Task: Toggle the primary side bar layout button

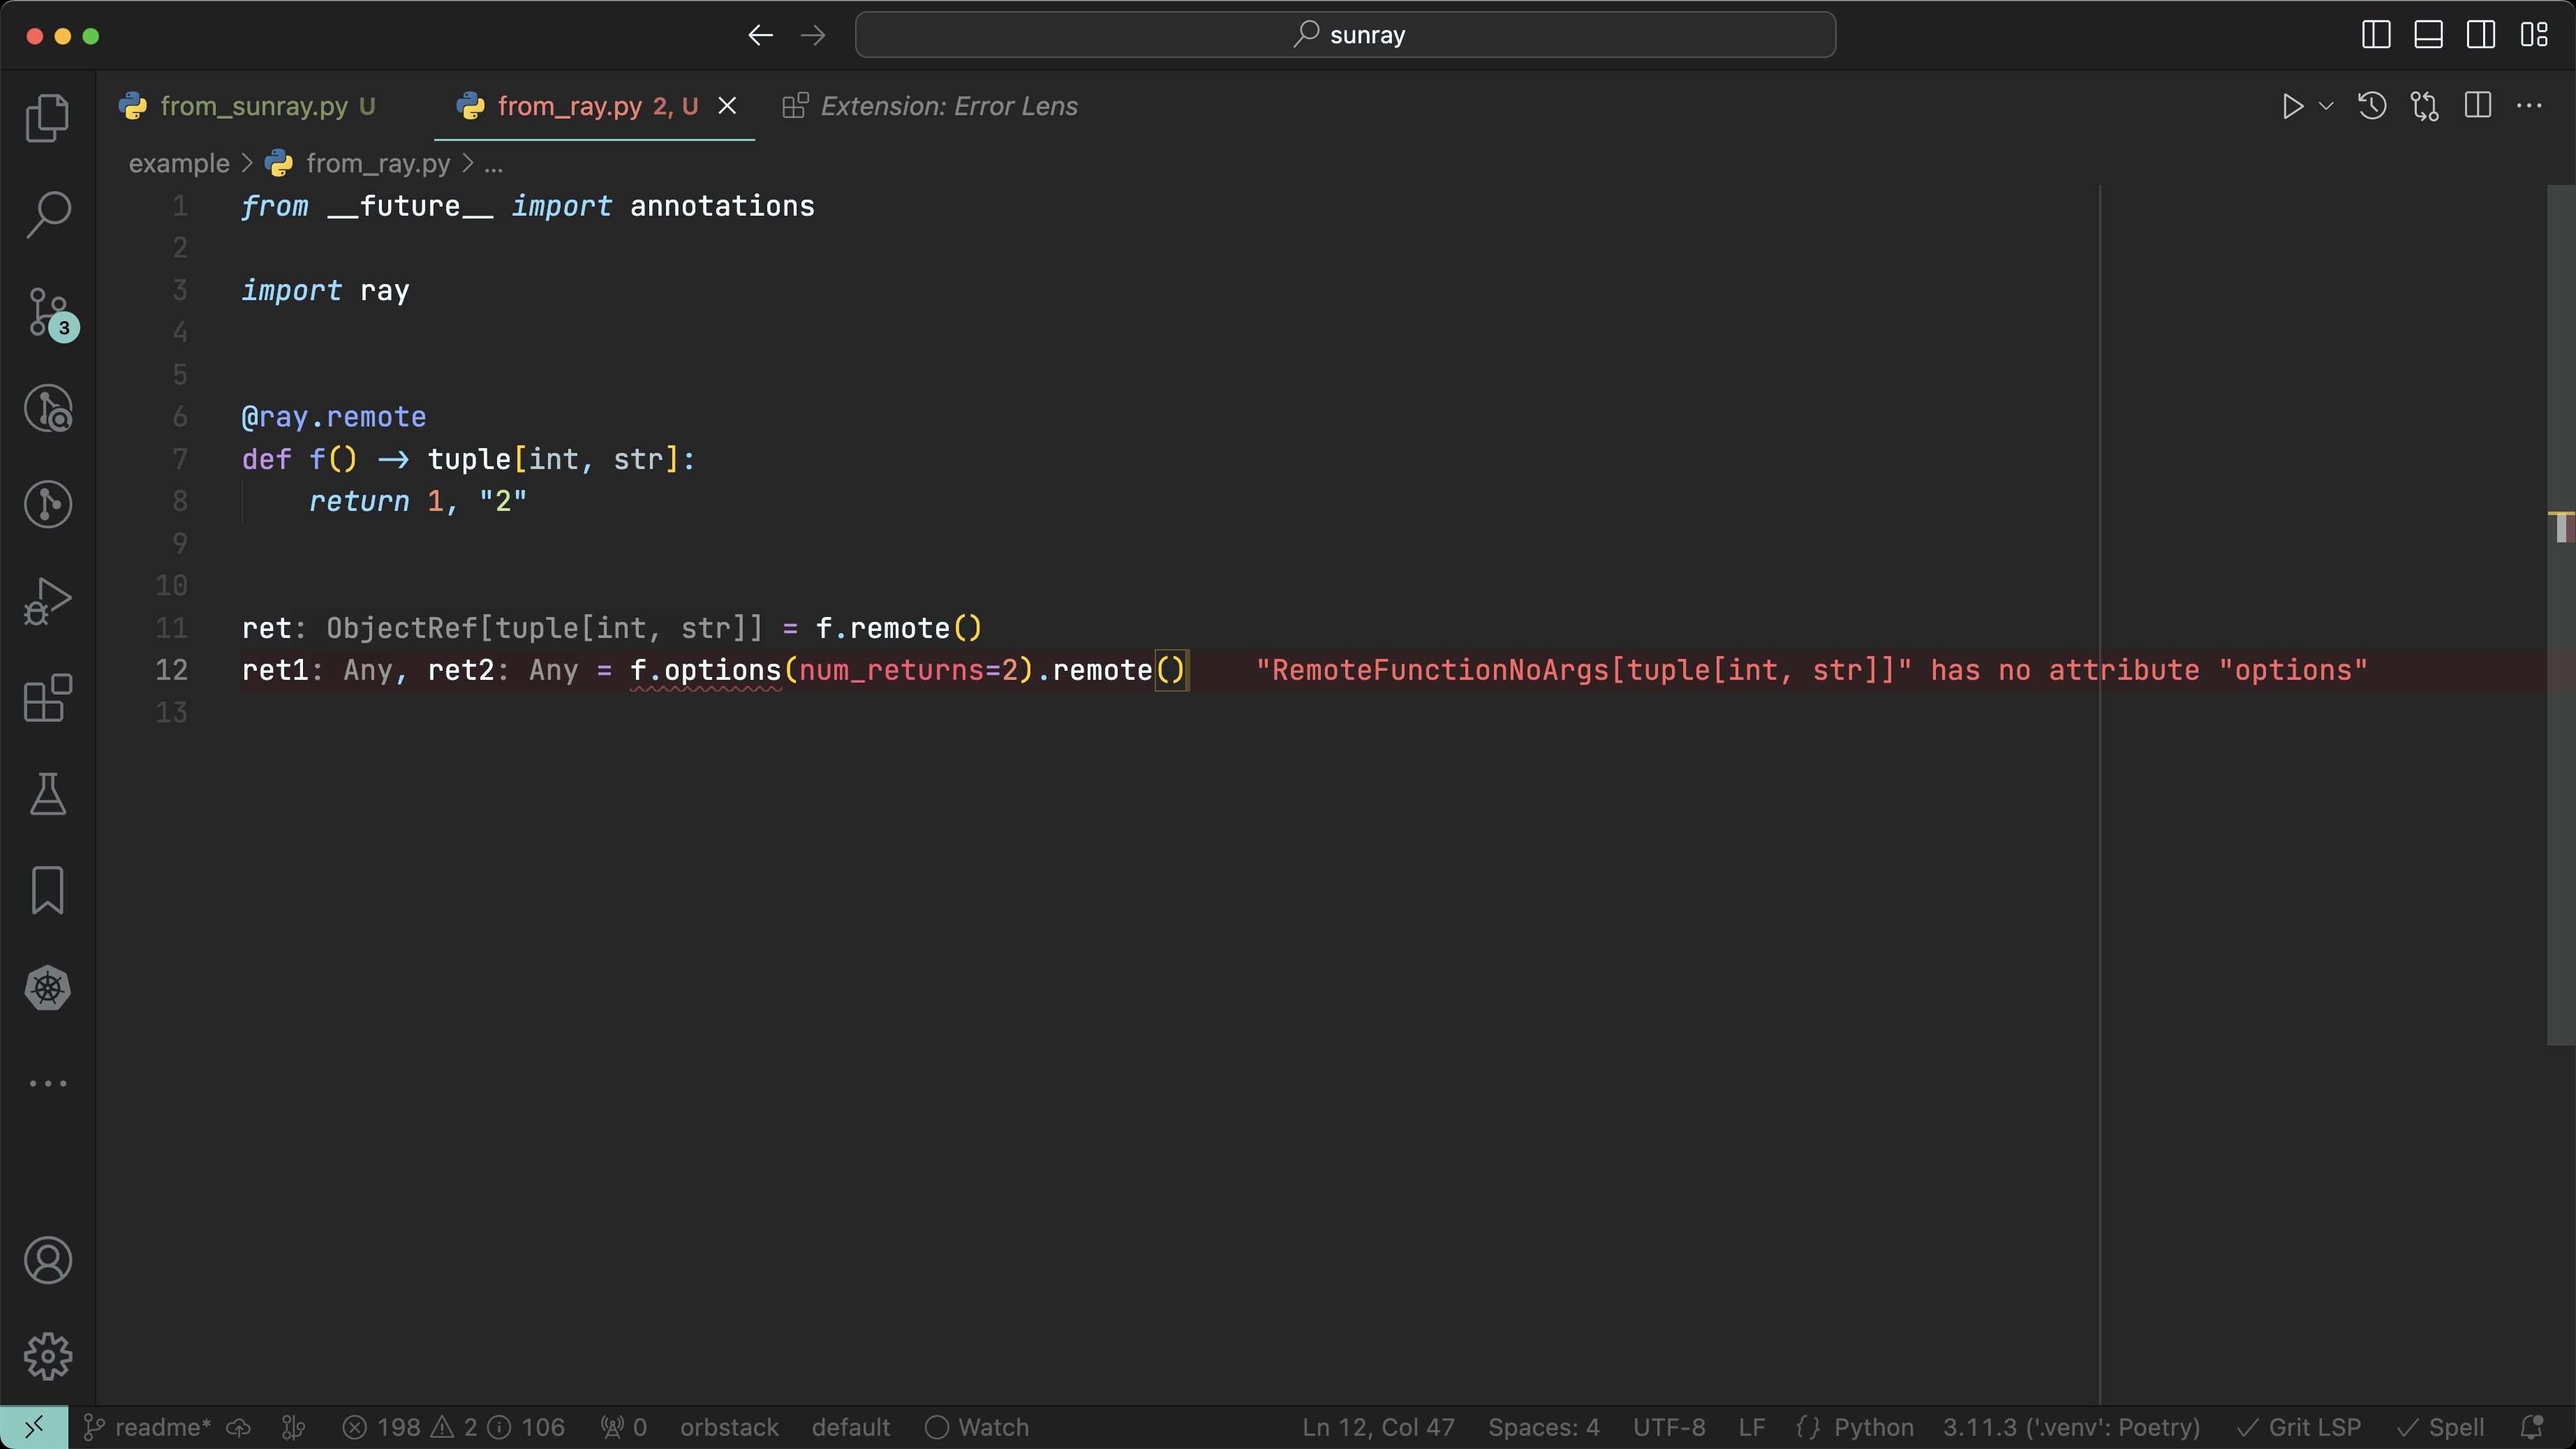Action: click(x=2376, y=35)
